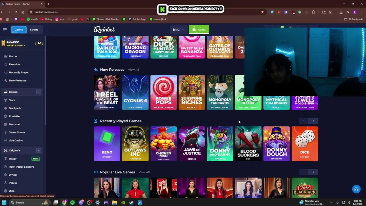Open Spotify from the Windows taskbar
This screenshot has width=366, height=206.
(72, 203)
